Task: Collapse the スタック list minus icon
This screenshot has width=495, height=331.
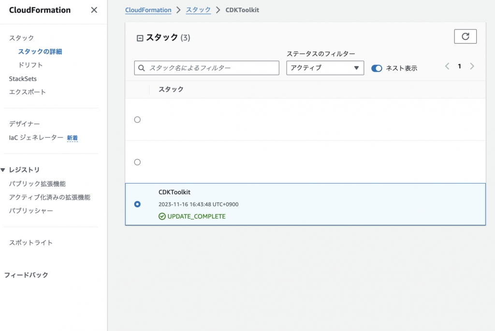Action: 140,38
